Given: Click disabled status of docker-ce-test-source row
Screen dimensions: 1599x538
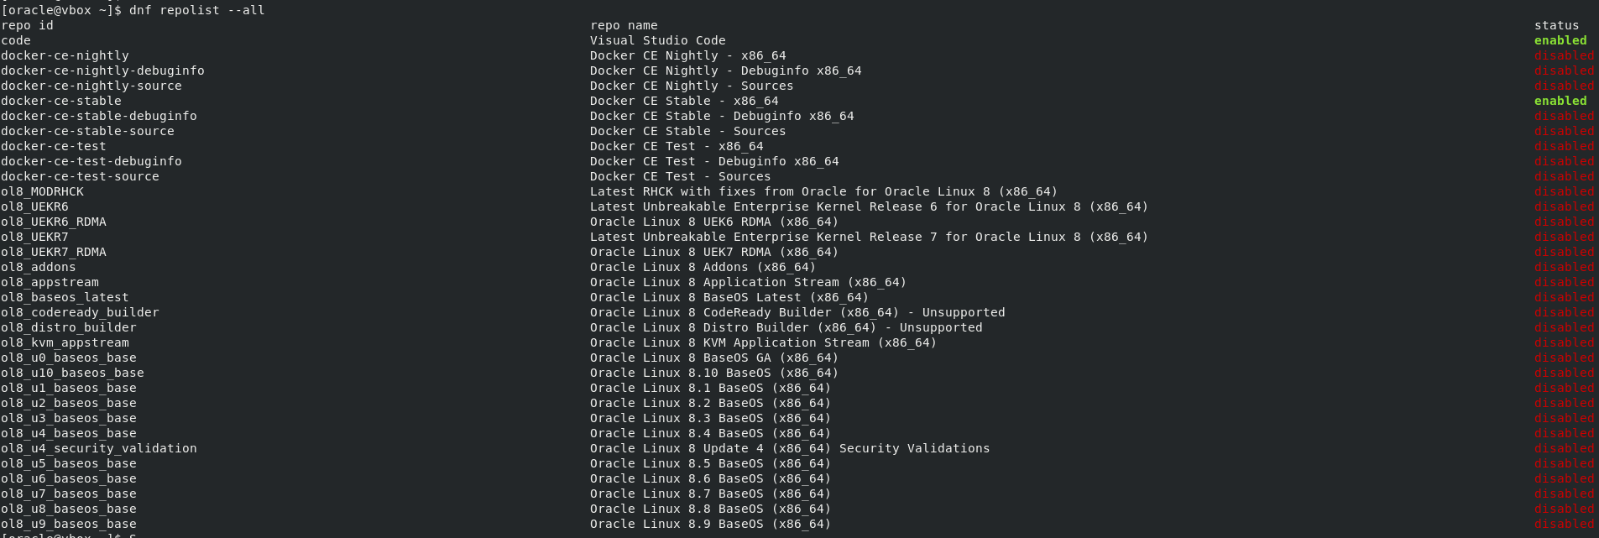Looking at the screenshot, I should point(1564,176).
